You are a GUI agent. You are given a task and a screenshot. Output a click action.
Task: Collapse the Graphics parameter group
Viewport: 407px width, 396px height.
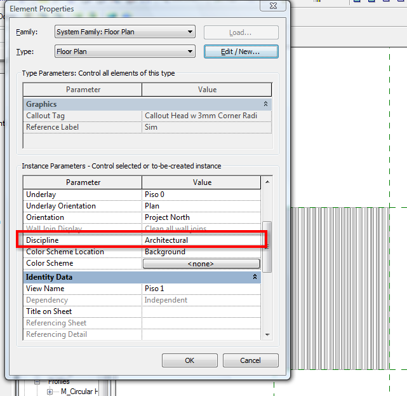pos(265,104)
